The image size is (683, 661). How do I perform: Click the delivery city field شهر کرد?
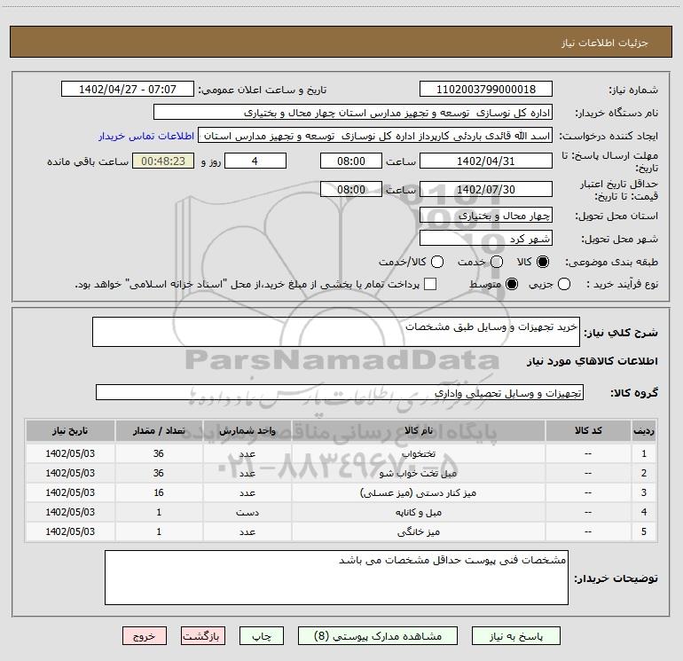486,239
